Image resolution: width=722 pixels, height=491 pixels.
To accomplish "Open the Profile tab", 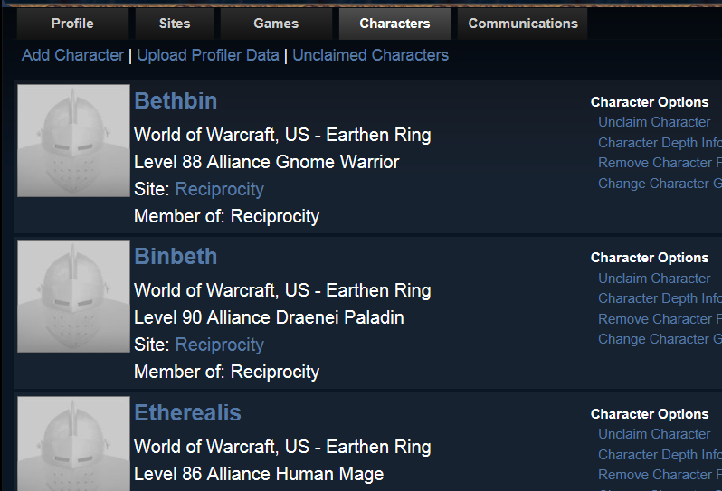I will coord(72,24).
